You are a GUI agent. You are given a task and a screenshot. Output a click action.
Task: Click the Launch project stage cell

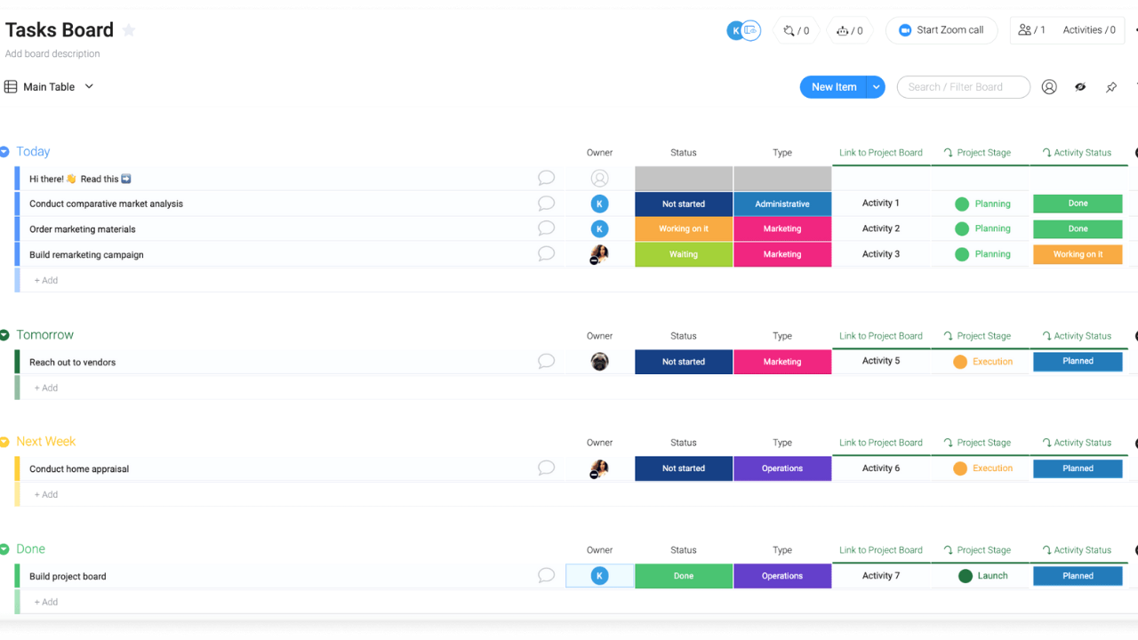pos(982,576)
